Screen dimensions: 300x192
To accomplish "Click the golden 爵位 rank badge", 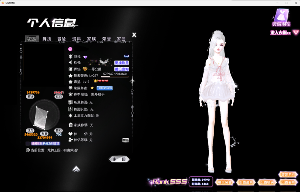I will 85,69.
